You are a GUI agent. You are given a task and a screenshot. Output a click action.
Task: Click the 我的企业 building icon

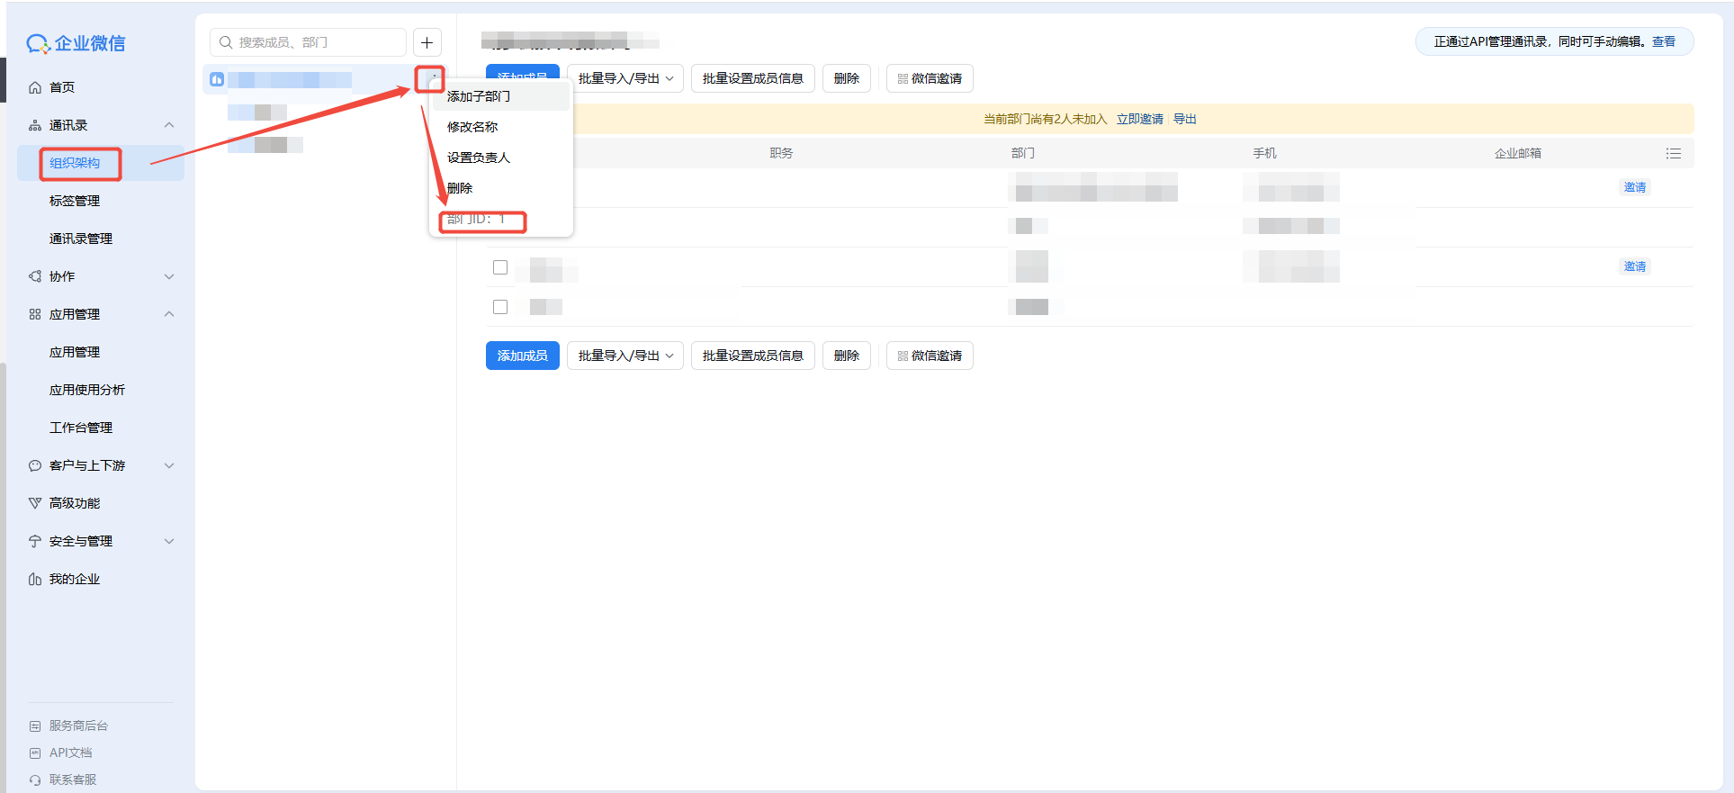[35, 579]
